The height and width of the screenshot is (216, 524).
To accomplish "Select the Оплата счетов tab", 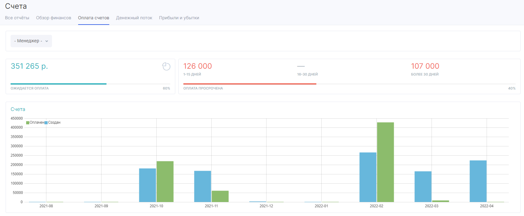I will point(93,18).
